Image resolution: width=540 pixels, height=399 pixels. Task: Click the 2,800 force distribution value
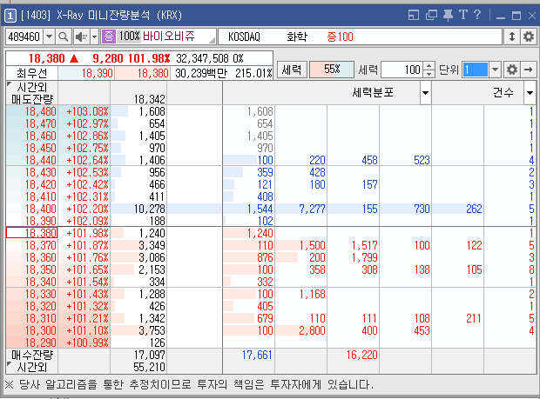tap(312, 330)
